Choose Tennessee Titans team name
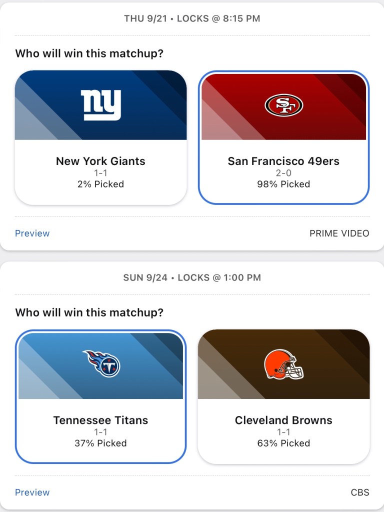The width and height of the screenshot is (384, 512). point(100,420)
